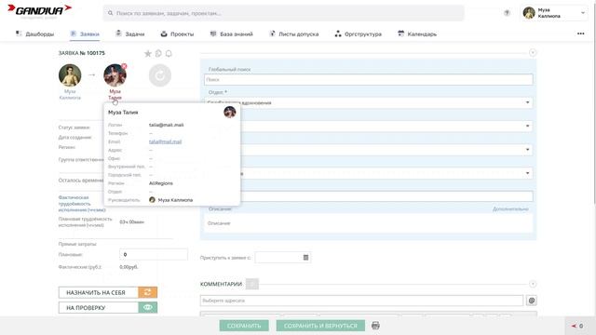Click the orange reassign arrows icon
Image resolution: width=596 pixels, height=335 pixels.
[x=148, y=292]
